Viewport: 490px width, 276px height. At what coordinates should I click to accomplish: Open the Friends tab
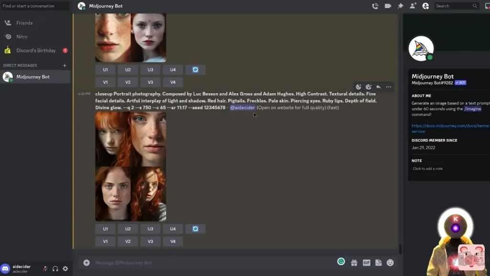click(24, 23)
